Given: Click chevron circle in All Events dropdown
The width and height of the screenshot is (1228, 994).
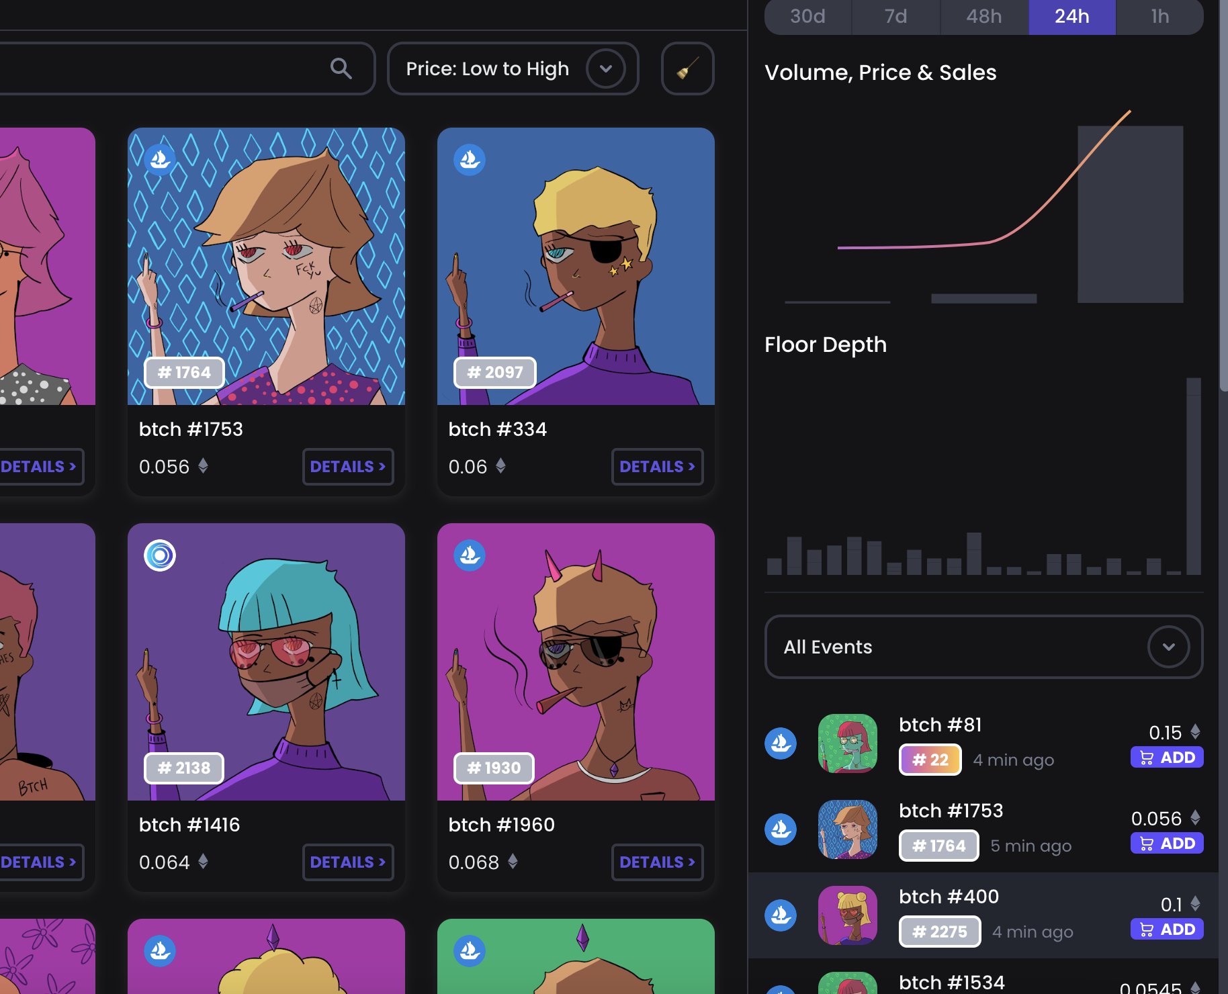Looking at the screenshot, I should click(1168, 647).
